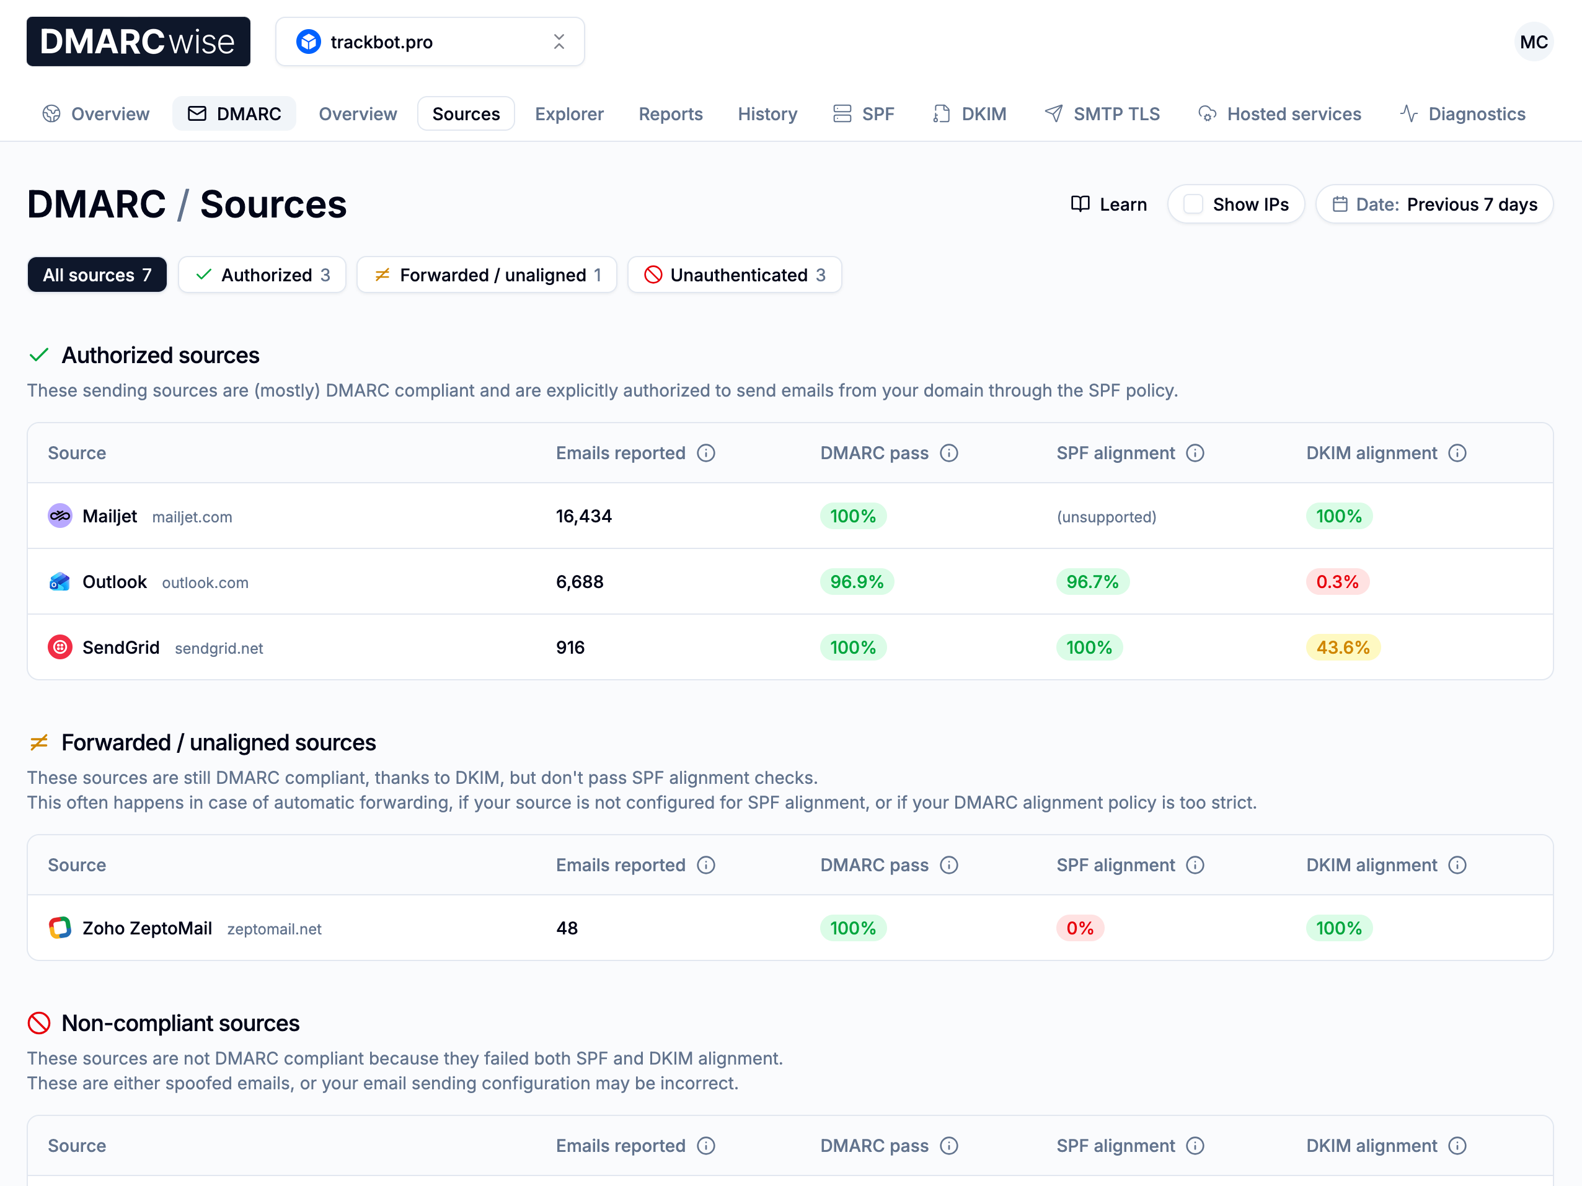The image size is (1582, 1186).
Task: Switch to the Sources sub-tab
Action: (466, 113)
